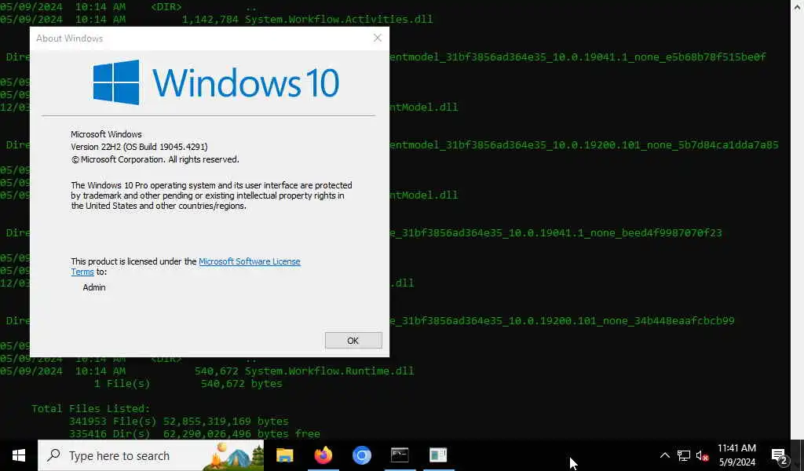Click the text 'Microsoft Windows' in dialog
The height and width of the screenshot is (471, 804).
(106, 134)
